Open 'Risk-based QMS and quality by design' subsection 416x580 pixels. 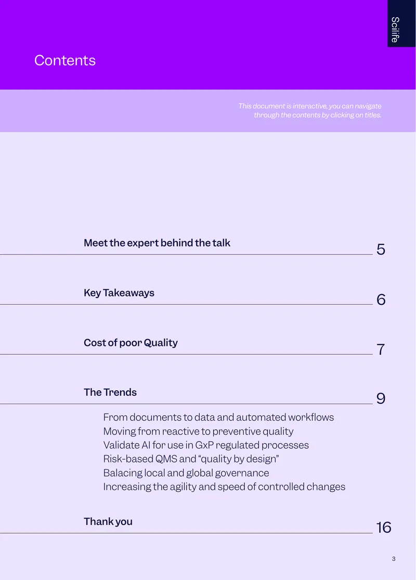(x=191, y=459)
